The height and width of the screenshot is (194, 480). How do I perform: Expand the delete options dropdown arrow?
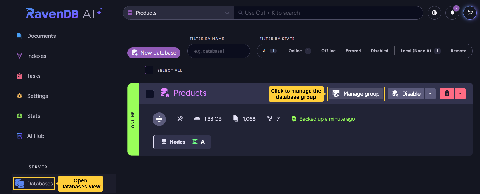(x=460, y=94)
